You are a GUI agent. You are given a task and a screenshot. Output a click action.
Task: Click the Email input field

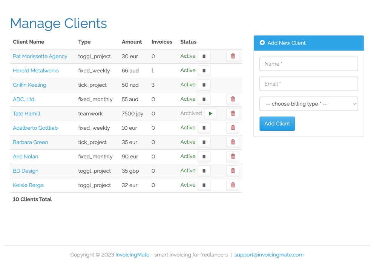[x=308, y=84]
